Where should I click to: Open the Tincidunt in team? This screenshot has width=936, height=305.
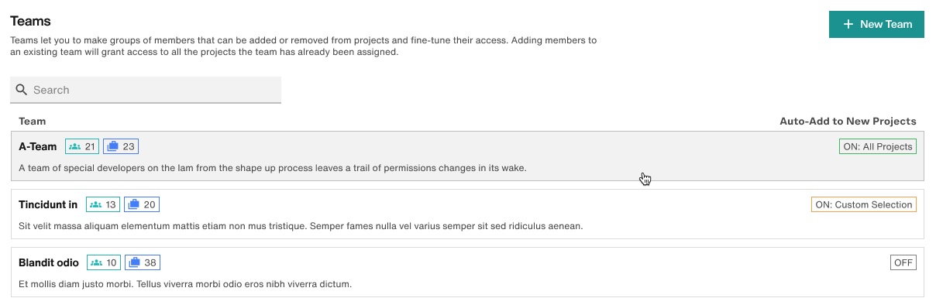[48, 204]
